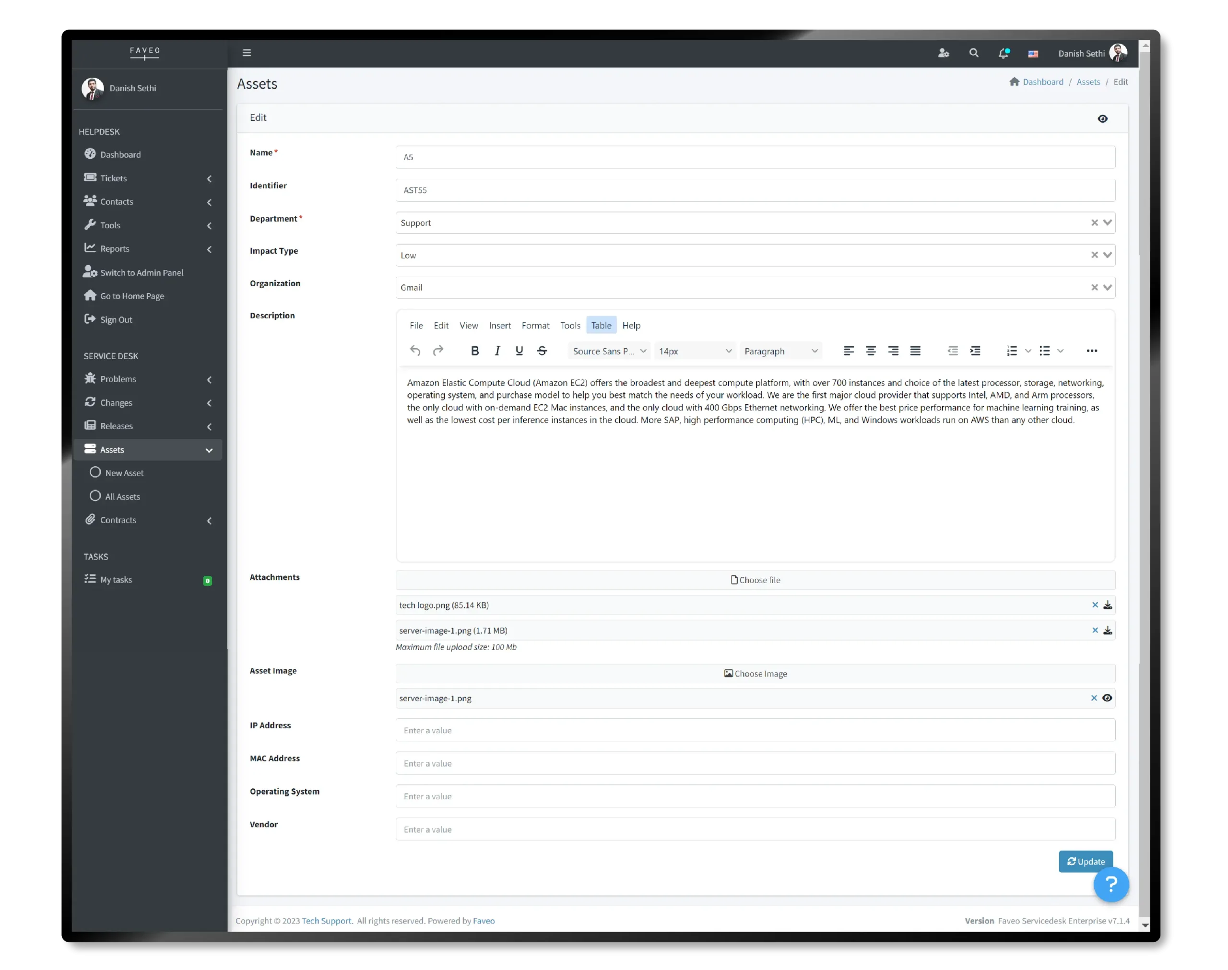Click the Bold formatting icon
Screen dimensions: 1228x970
coord(475,351)
